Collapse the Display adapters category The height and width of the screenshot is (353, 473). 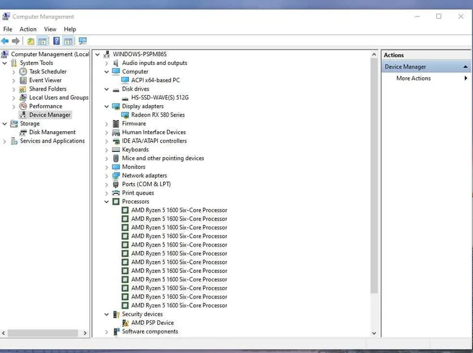(106, 106)
